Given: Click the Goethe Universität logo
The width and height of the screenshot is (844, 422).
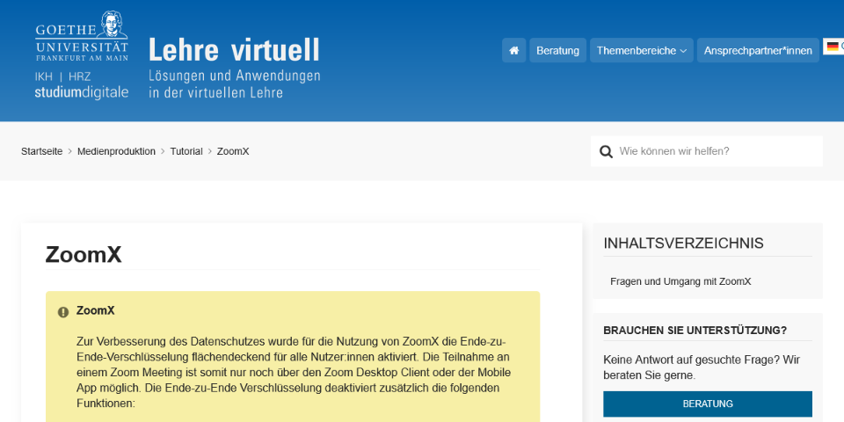Looking at the screenshot, I should click(82, 35).
